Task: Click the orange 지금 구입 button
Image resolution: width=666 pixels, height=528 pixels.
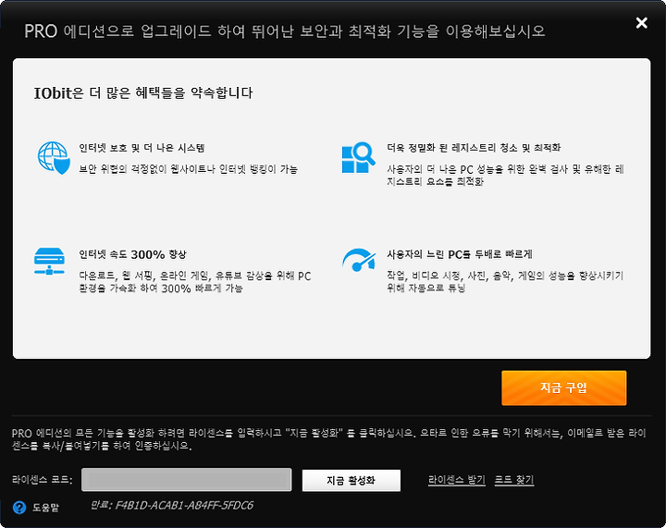Action: click(x=563, y=388)
